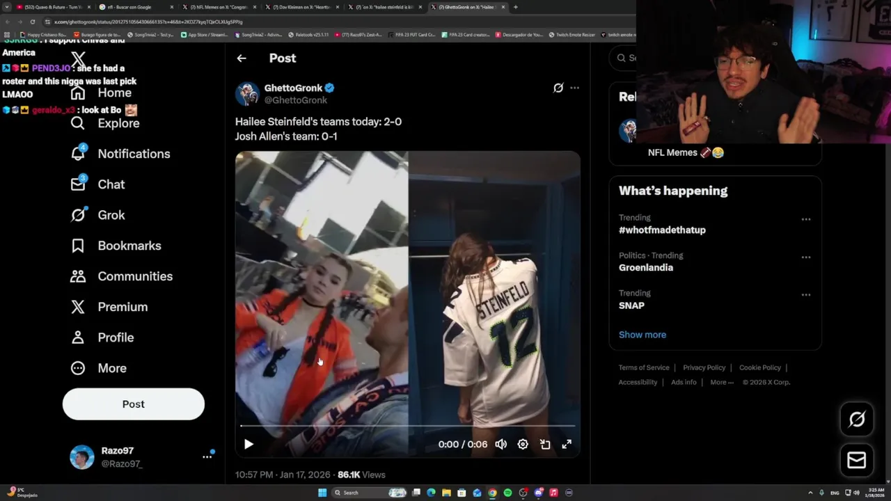Viewport: 891px width, 501px height.
Task: Click the More circle icon in sidebar
Action: pos(78,368)
